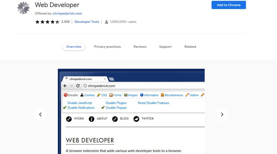This screenshot has width=277, height=154.
Task: Click the BLOG nav label
Action: pyautogui.click(x=124, y=119)
